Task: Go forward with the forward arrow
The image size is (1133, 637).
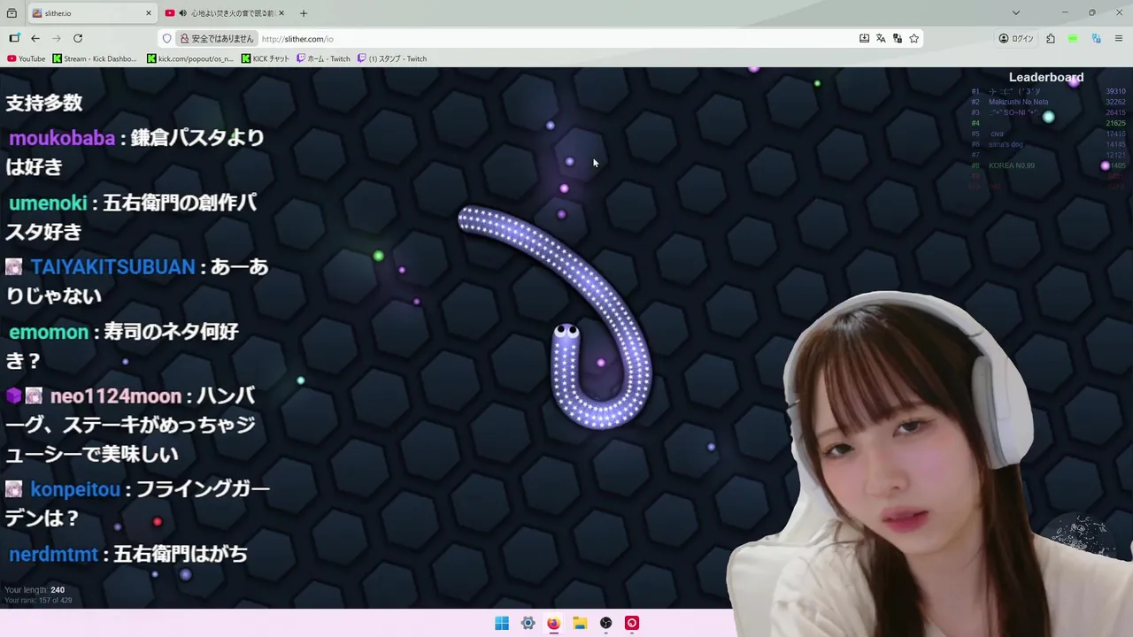Action: pyautogui.click(x=57, y=38)
